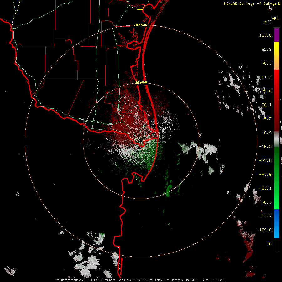Select the 107.8 value on velocity scale
282x282 pixels.
point(265,35)
